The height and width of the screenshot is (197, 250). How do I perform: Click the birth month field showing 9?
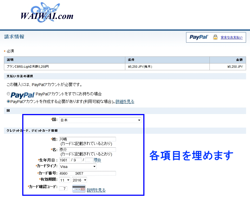pos(77,160)
